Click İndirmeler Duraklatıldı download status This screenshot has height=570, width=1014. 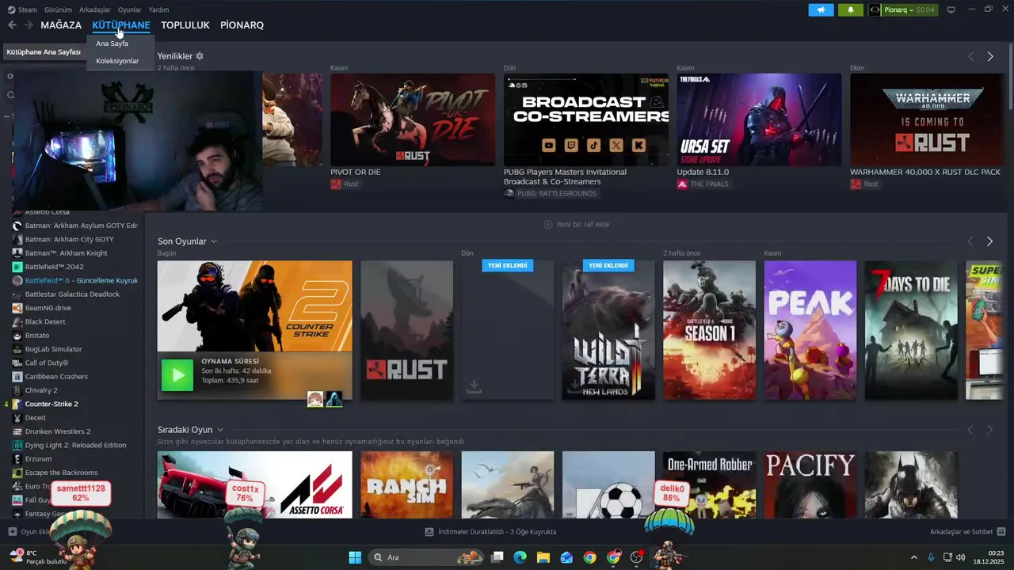coord(490,532)
